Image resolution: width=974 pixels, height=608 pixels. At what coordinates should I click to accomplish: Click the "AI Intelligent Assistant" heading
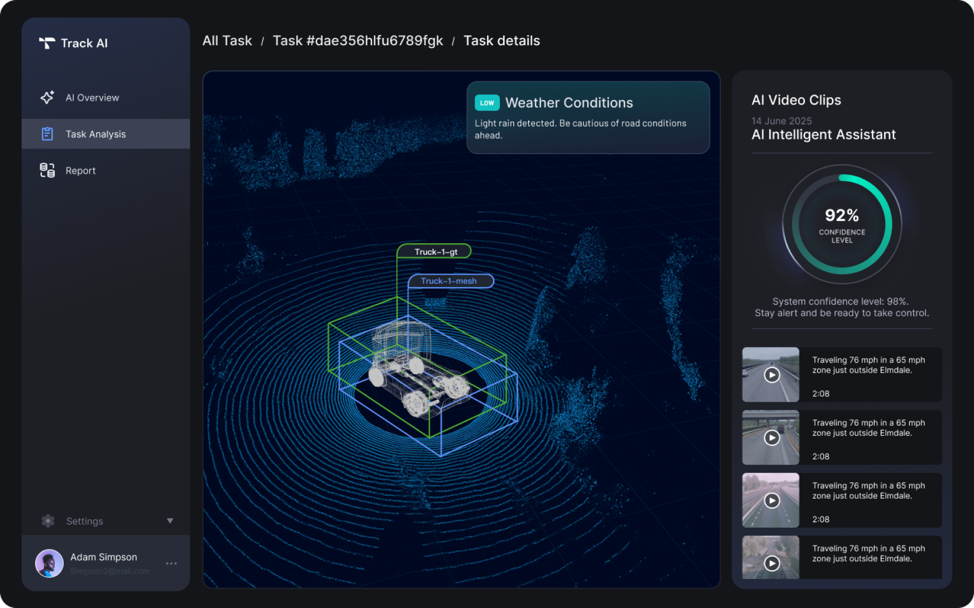(824, 134)
